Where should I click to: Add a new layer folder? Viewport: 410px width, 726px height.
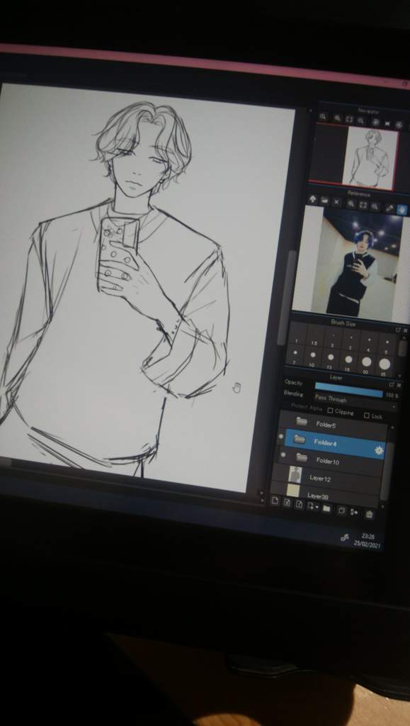click(326, 508)
